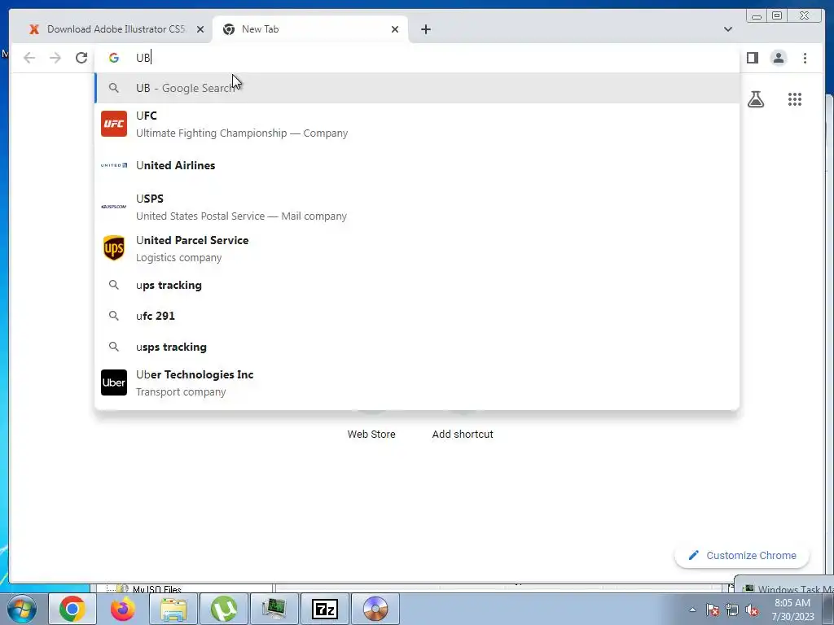
Task: Open the Chrome profile avatar
Action: point(779,58)
